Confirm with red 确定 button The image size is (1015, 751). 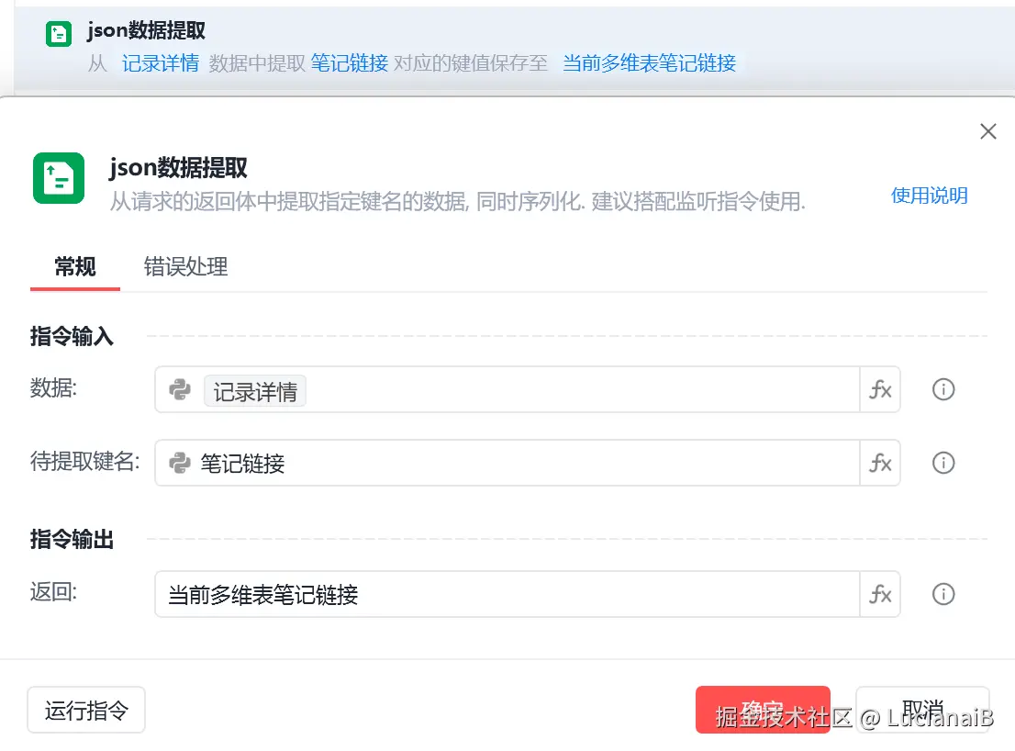click(763, 710)
